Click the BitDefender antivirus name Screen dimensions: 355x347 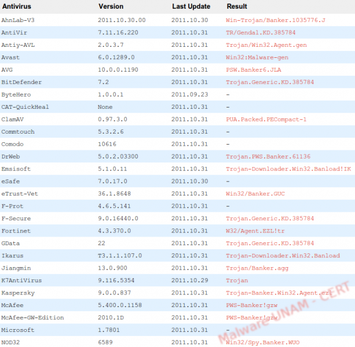pos(21,82)
